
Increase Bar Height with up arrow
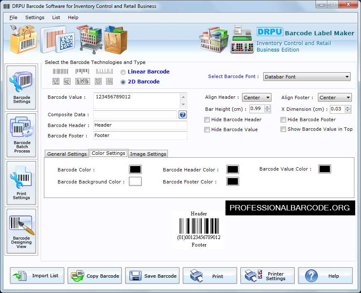267,107
